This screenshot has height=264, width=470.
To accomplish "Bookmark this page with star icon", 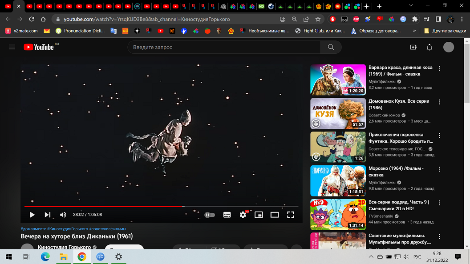I will click(x=318, y=19).
